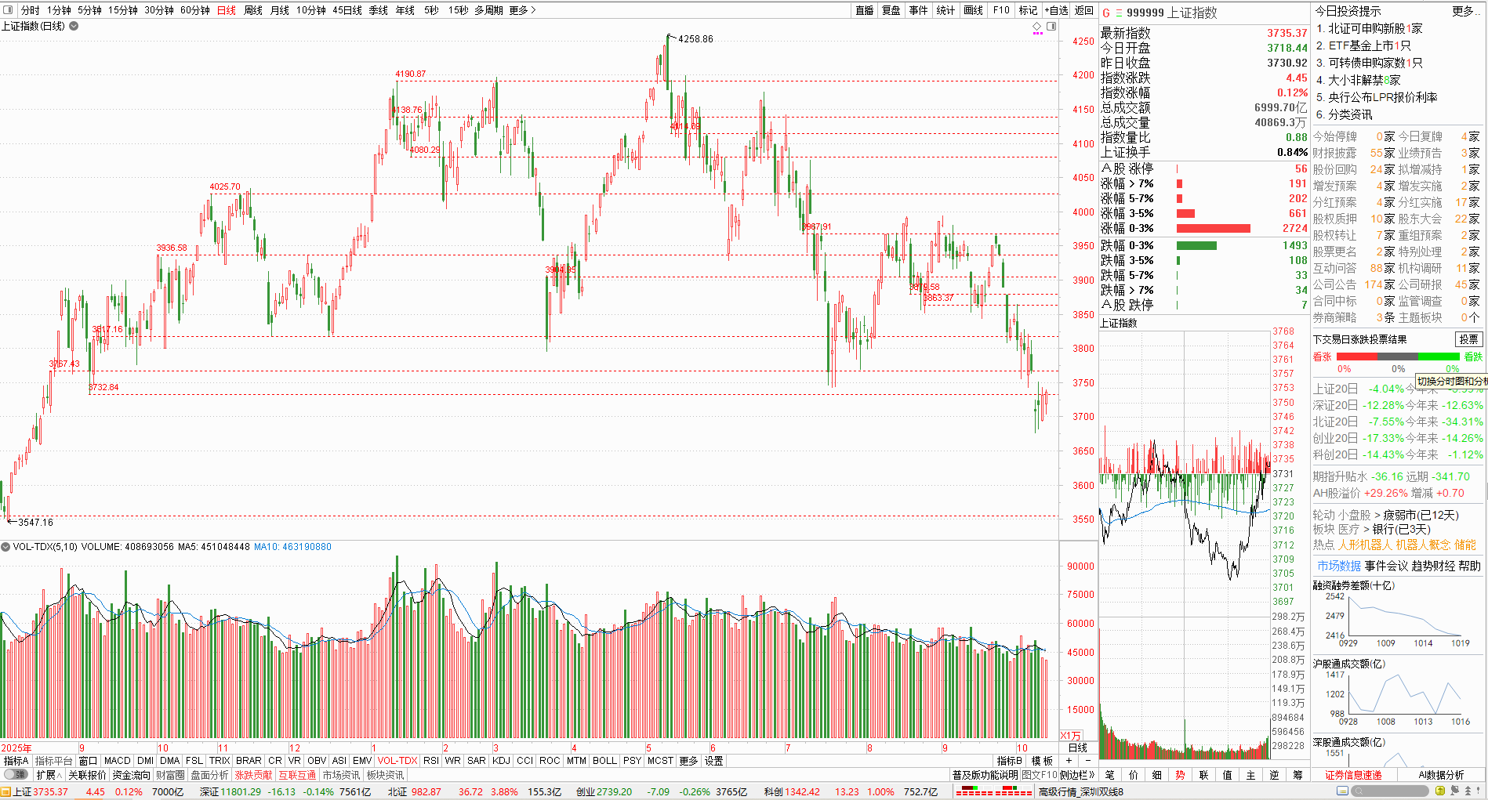Switch to the 周线 weekly period tab

tap(253, 10)
